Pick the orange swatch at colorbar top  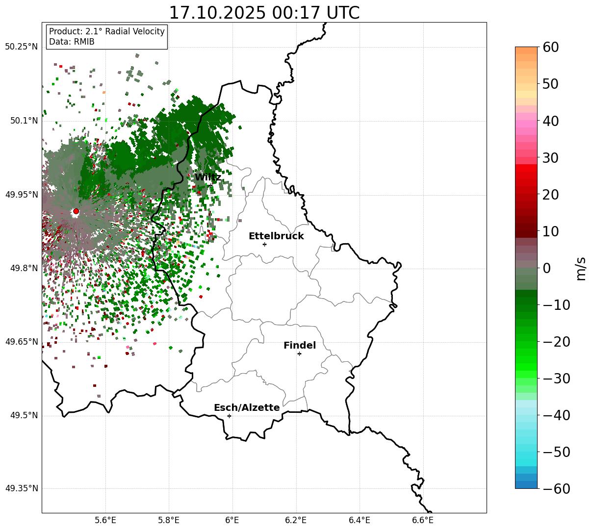(526, 50)
